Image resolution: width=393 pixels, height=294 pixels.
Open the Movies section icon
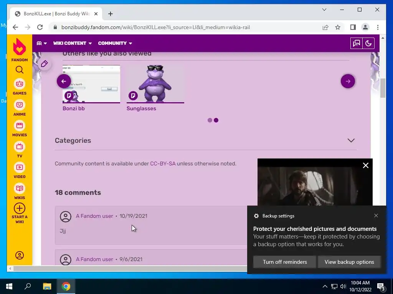pyautogui.click(x=20, y=126)
